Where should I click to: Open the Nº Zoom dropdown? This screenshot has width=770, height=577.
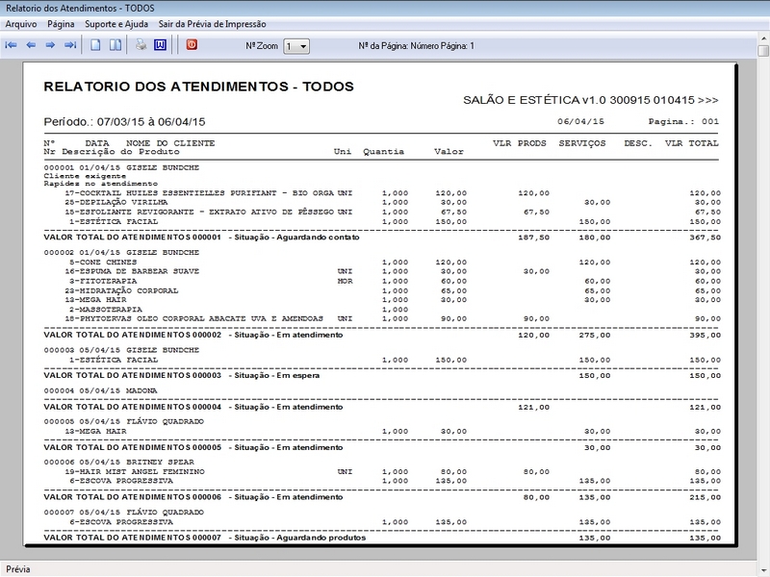coord(296,46)
